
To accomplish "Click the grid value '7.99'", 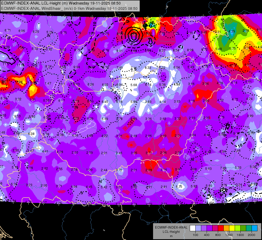I will [78, 33].
